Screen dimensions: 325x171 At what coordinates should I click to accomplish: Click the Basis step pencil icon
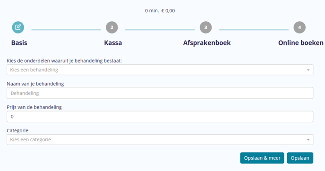[18, 27]
